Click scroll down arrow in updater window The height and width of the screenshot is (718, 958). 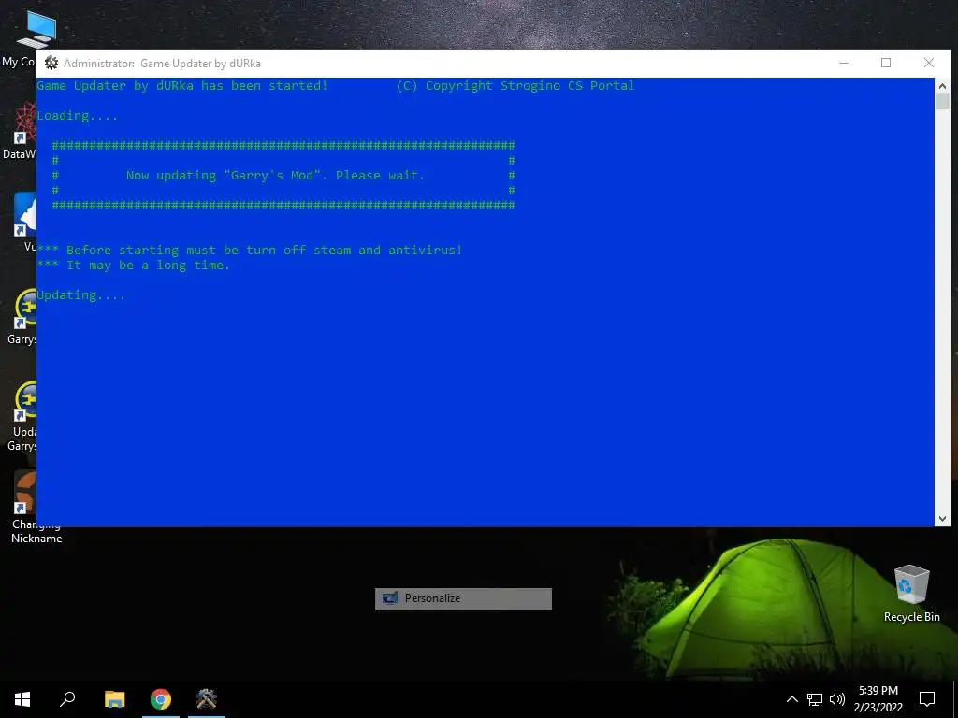coord(942,519)
